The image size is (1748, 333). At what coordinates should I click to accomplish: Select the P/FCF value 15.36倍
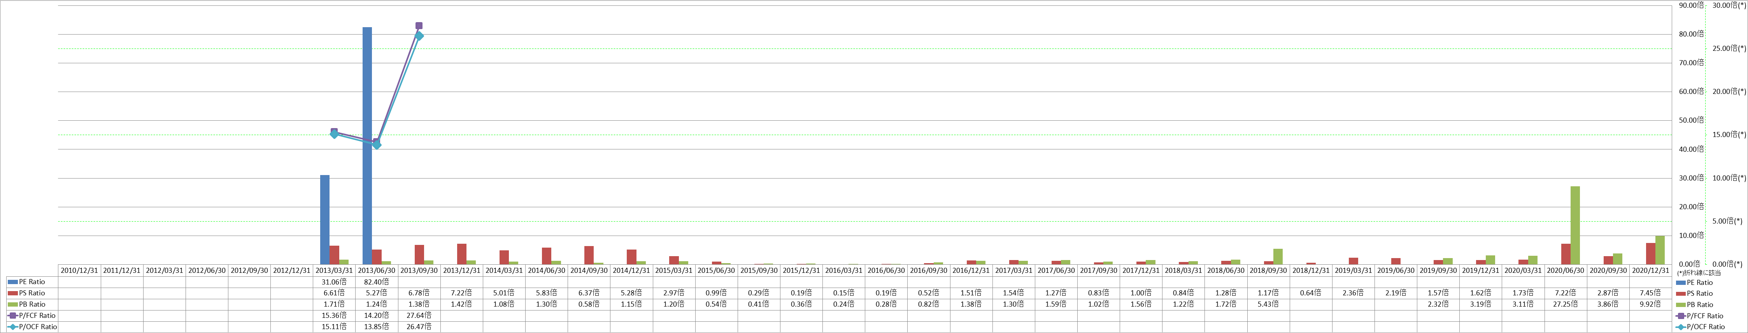point(334,316)
